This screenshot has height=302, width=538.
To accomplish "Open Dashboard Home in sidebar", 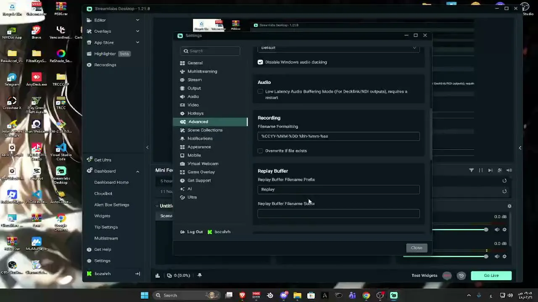I will pos(111,182).
